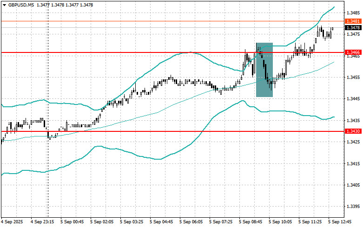Click the GBPUSD,M5 chart title text
The image size is (363, 227).
pyautogui.click(x=21, y=5)
